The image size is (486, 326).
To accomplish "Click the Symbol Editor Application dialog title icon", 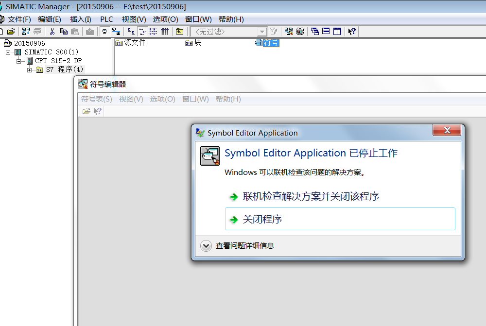I will pos(200,133).
